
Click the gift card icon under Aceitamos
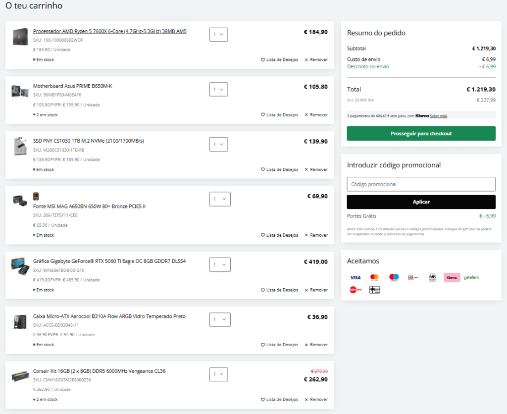tap(374, 290)
